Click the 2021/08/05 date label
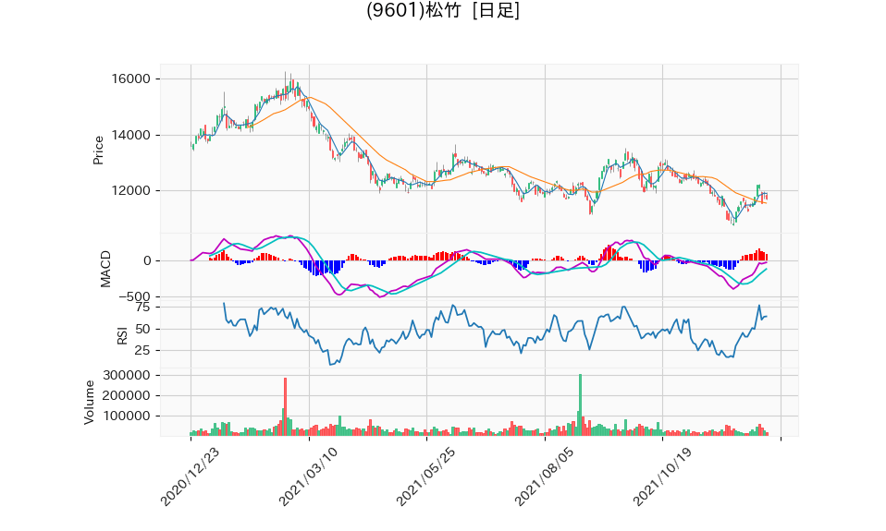Screen dimensions: 886x531 [x=542, y=477]
